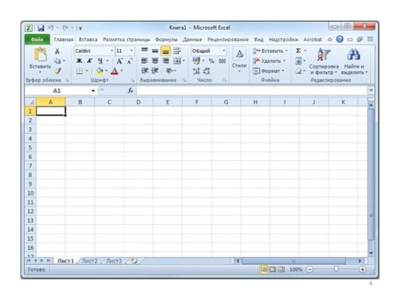396x297 pixels.
Task: Open the Общий number format dropdown
Action: click(x=224, y=51)
